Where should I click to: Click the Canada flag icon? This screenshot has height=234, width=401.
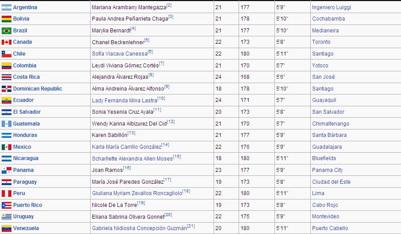pos(6,42)
